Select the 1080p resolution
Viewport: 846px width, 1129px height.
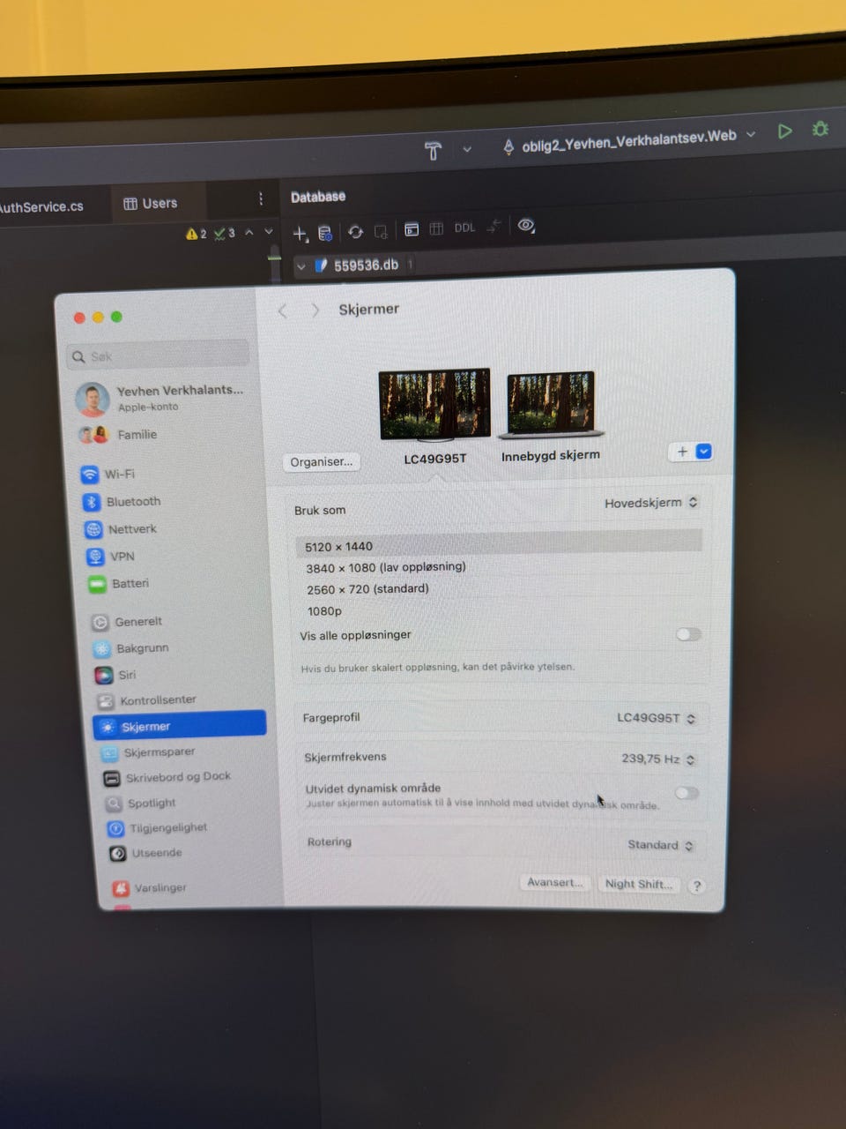pyautogui.click(x=324, y=611)
